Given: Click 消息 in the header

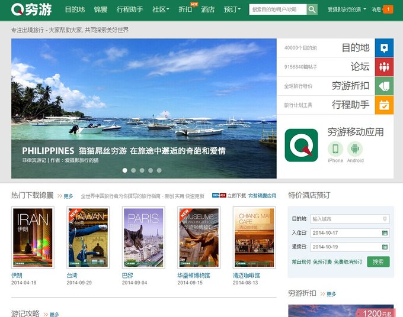Looking at the screenshot, I should pyautogui.click(x=376, y=9).
